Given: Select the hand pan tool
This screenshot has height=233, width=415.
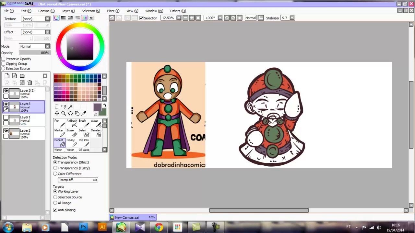Looking at the screenshot, I should 77,113.
